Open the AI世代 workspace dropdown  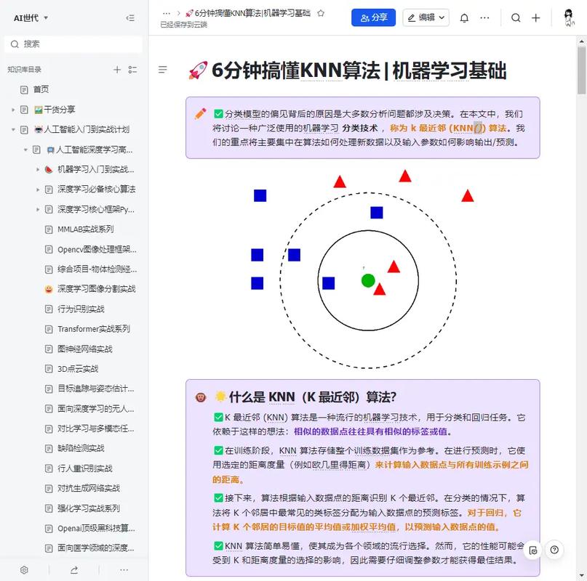[x=25, y=17]
